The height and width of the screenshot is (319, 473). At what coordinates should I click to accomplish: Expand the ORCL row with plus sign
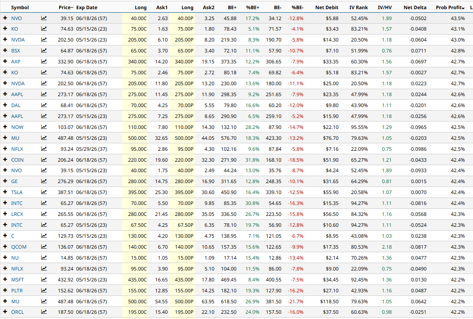5,312
